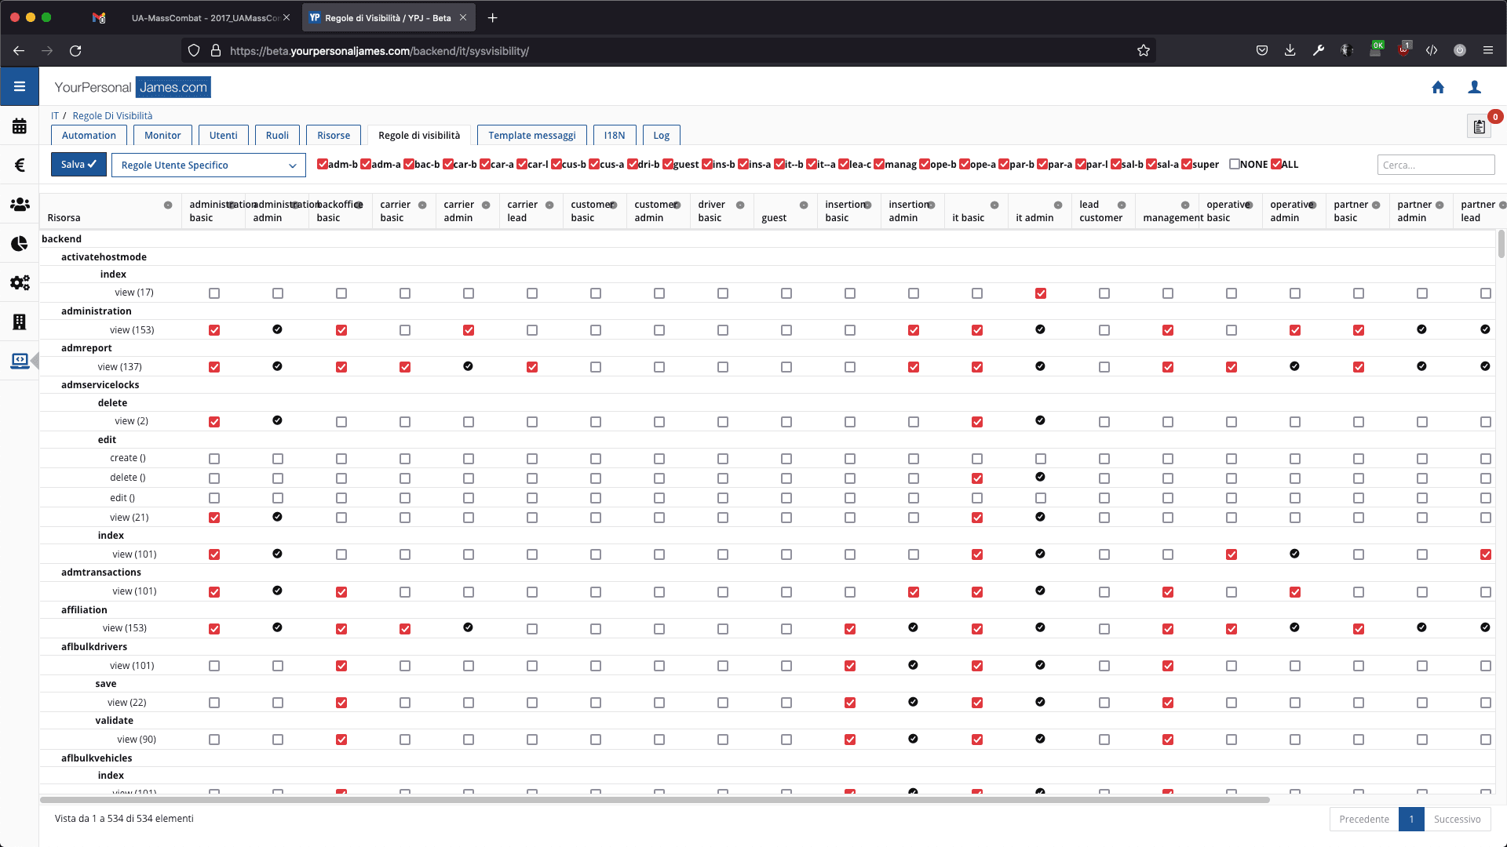
Task: Uncheck it admin for activatehostmode view (17)
Action: tap(1041, 293)
